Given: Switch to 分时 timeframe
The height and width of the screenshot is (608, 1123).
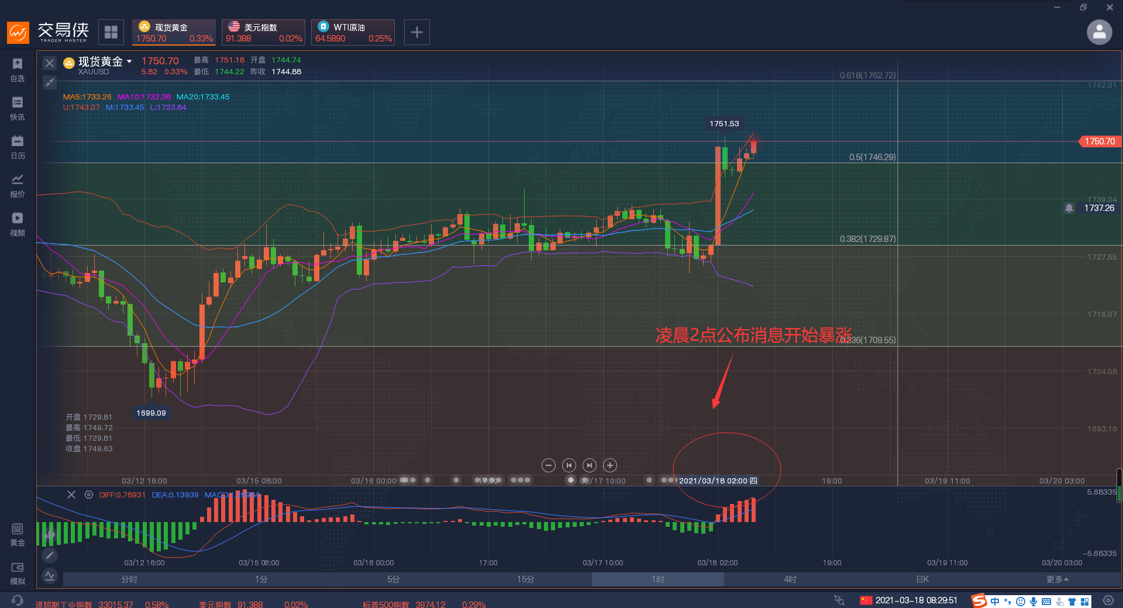Looking at the screenshot, I should coord(129,579).
